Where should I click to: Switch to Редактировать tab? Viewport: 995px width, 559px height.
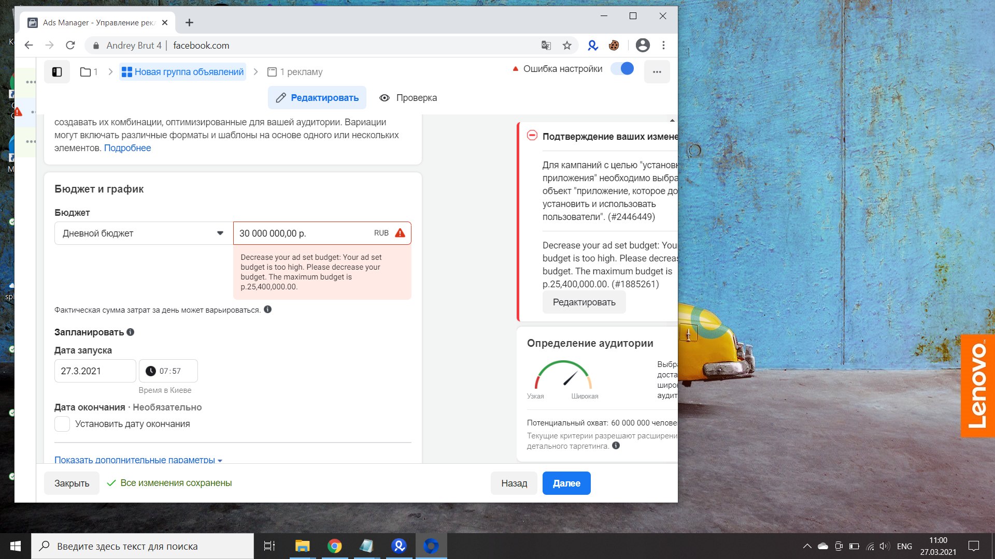click(x=317, y=98)
